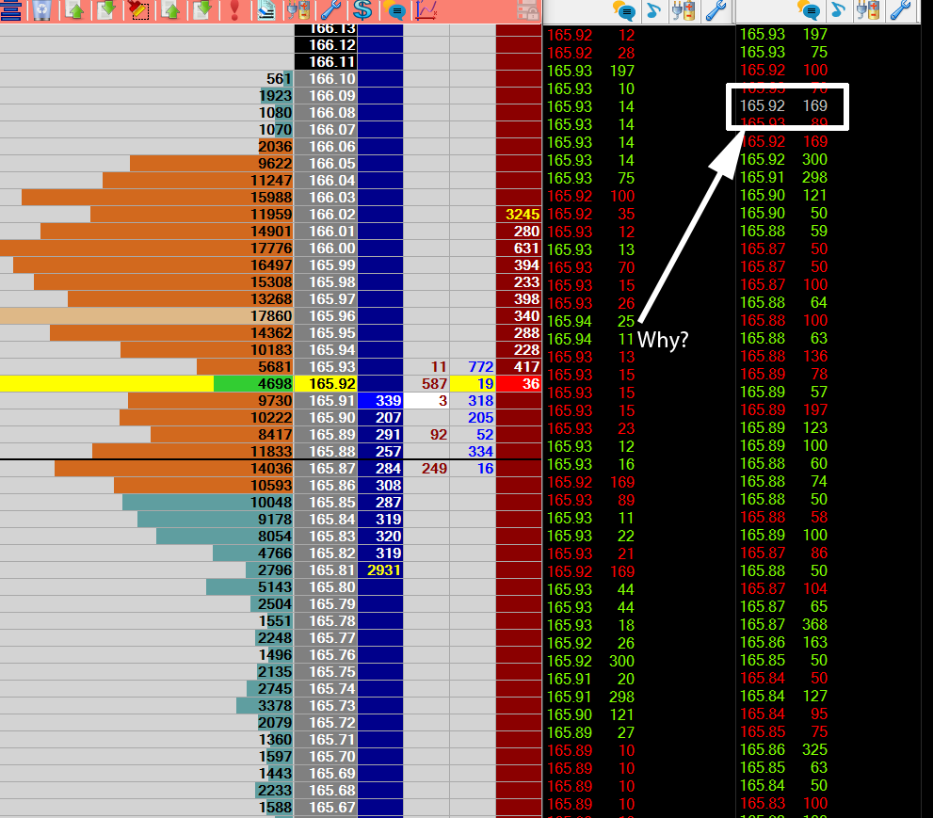Click the yellow 3245 ask size cell
Screen dimensions: 933x818
click(519, 215)
